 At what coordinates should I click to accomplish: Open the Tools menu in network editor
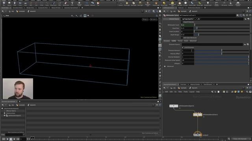(185, 92)
